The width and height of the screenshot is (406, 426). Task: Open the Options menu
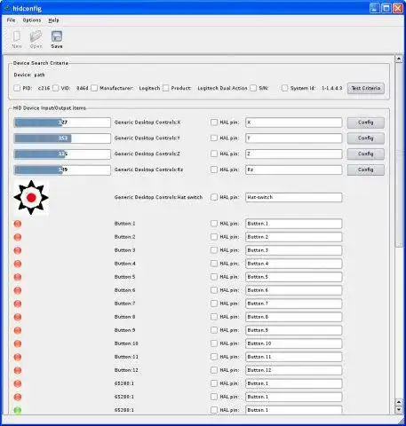pos(32,20)
